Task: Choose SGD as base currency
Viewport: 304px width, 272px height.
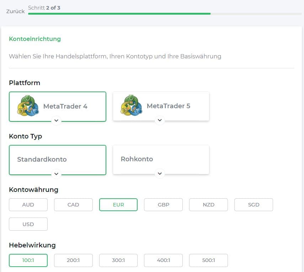Action: click(x=254, y=205)
